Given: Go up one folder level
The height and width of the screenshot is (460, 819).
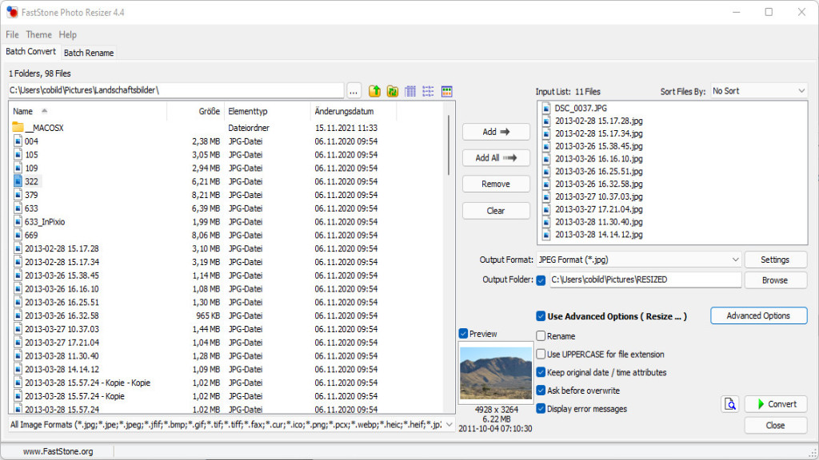Looking at the screenshot, I should (x=374, y=91).
